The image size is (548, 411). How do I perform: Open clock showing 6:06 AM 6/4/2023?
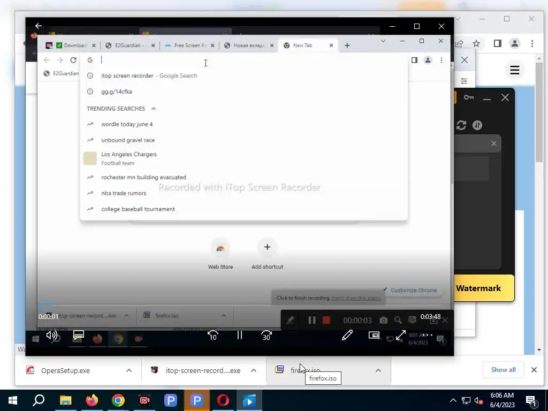pos(502,400)
